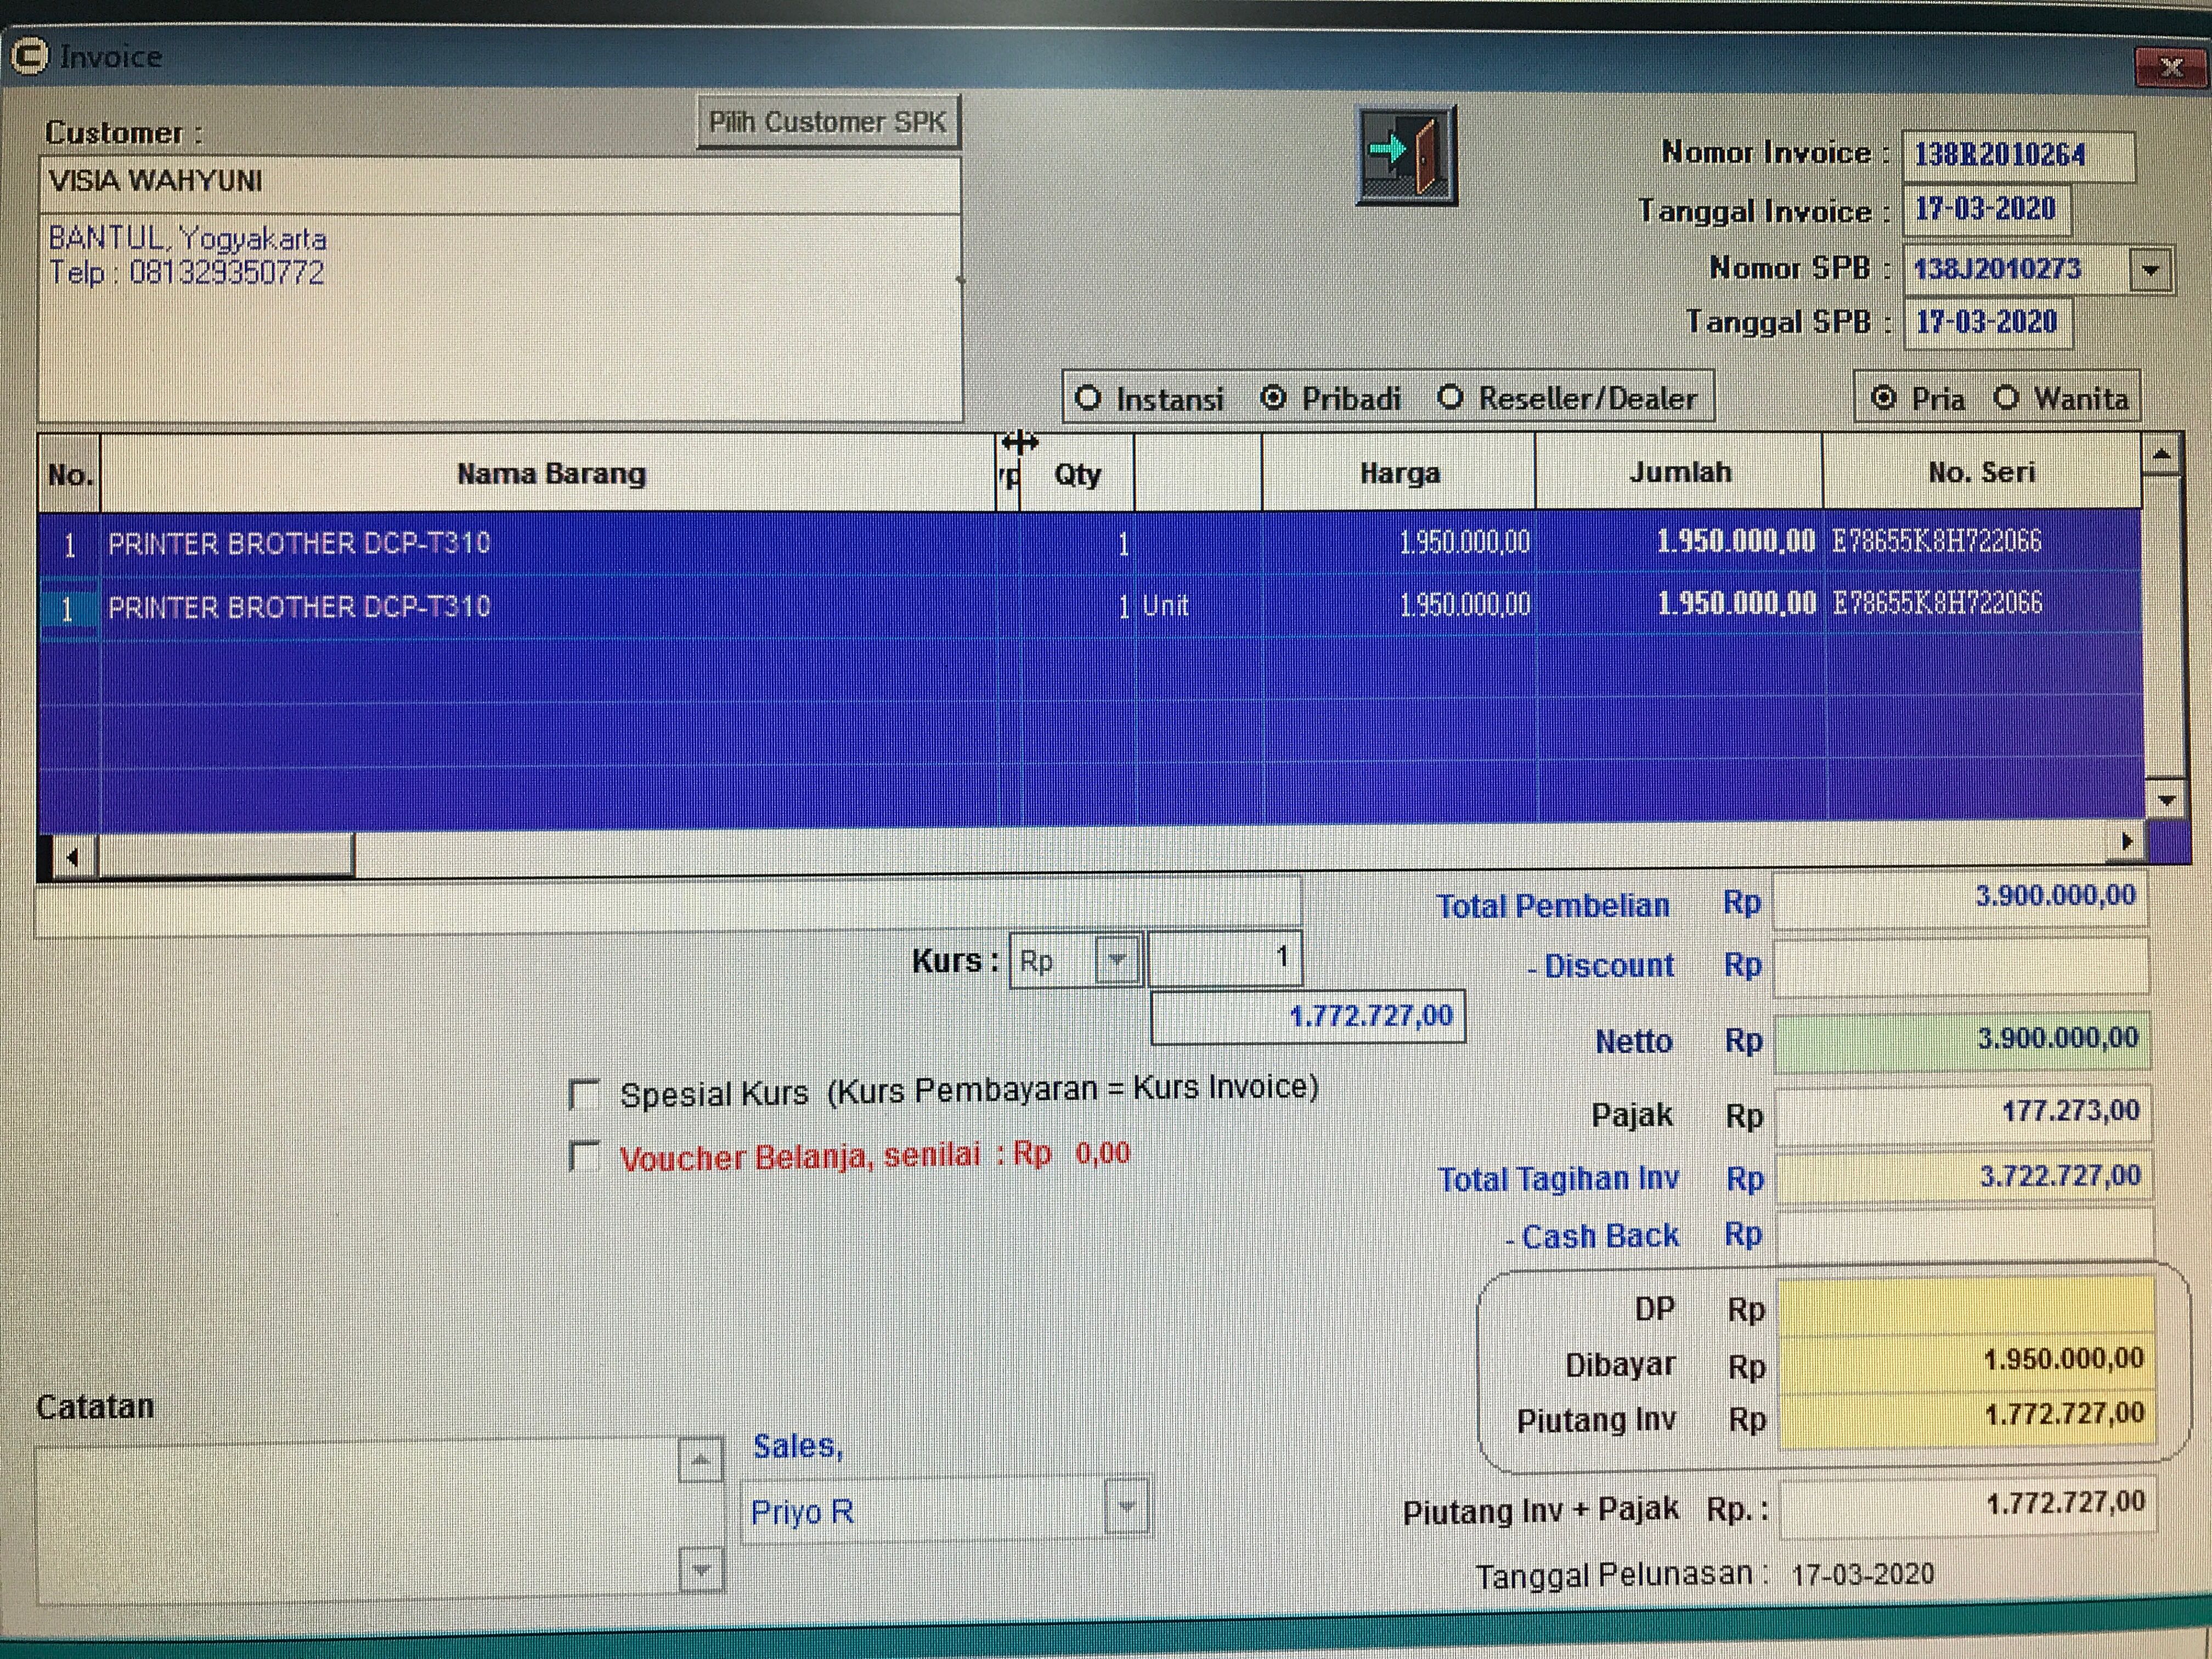This screenshot has width=2212, height=1659.
Task: Select the Instansi radio option
Action: pos(1088,399)
